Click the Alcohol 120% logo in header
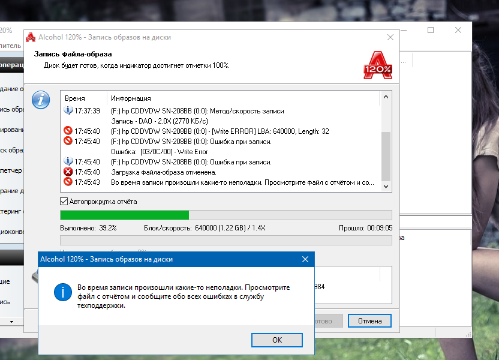The height and width of the screenshot is (360, 499). point(378,65)
